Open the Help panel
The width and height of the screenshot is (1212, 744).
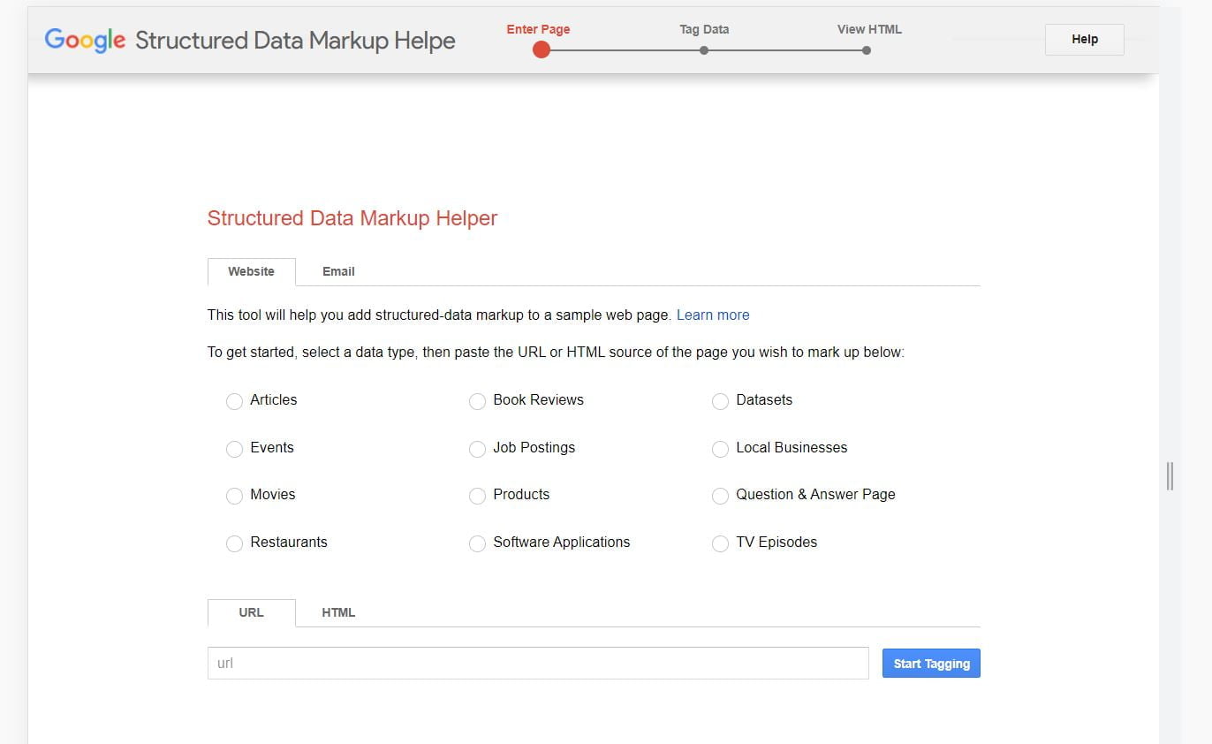(1084, 39)
